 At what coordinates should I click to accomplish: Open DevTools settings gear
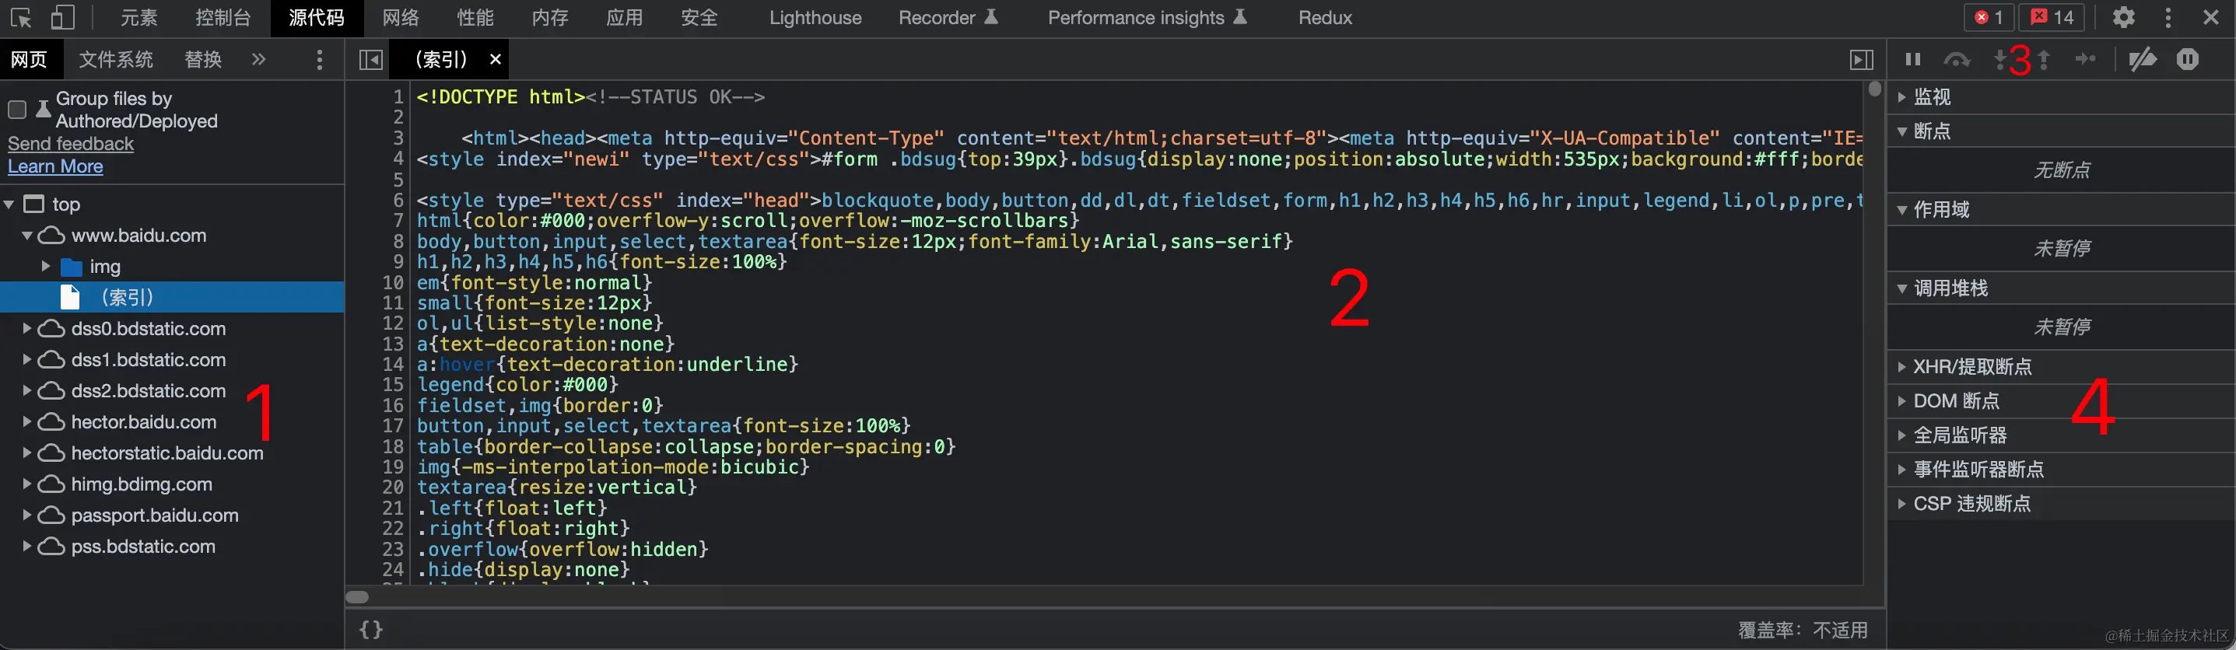(2123, 17)
